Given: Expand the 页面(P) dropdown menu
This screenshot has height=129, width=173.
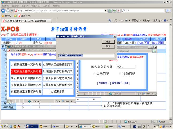Looking at the screenshot, I should (136, 20).
